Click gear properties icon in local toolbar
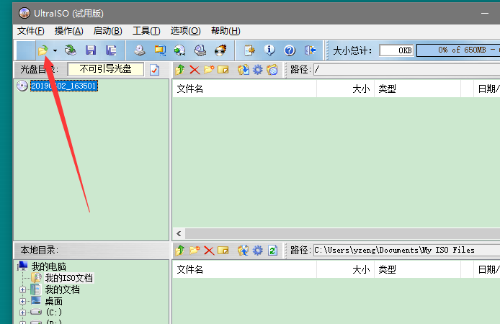The width and height of the screenshot is (500, 324). click(258, 251)
